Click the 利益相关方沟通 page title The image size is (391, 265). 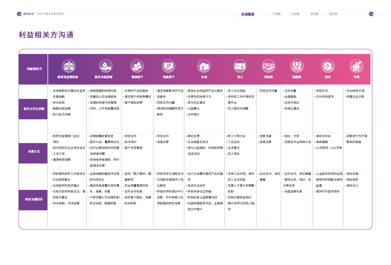pos(46,35)
